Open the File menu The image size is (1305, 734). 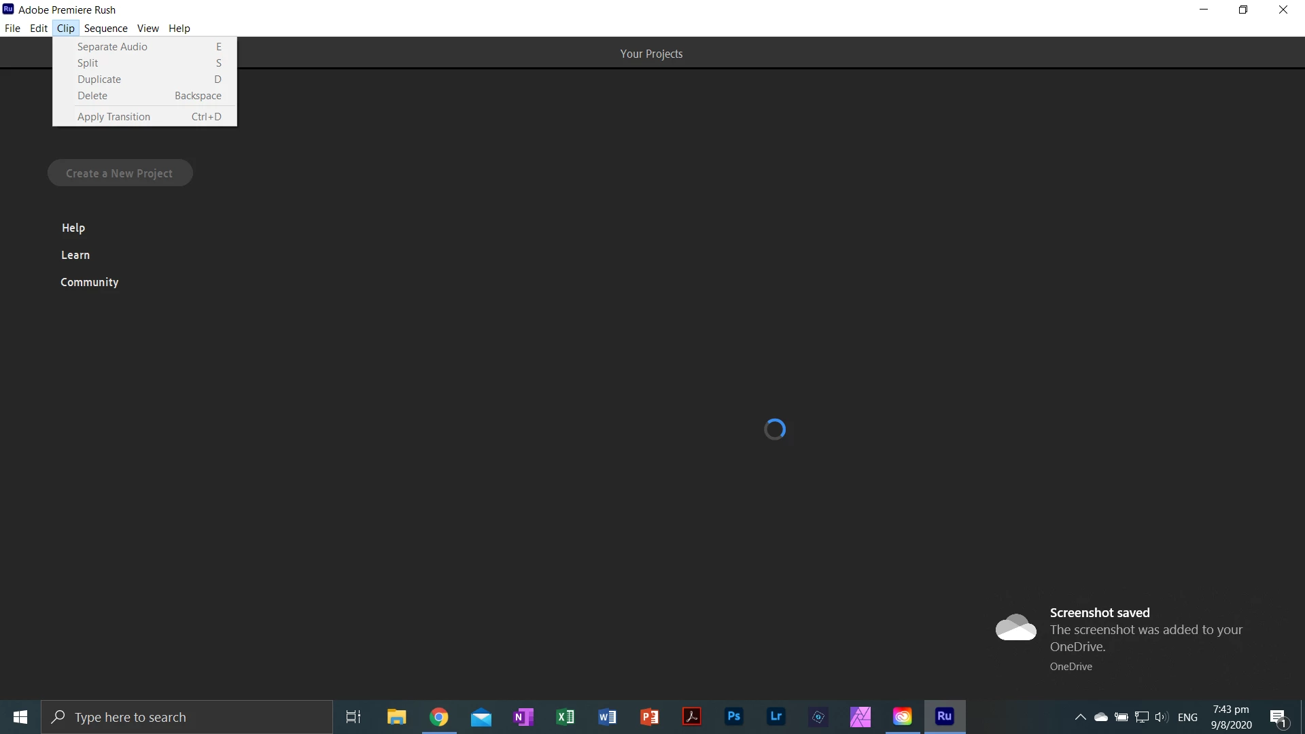pyautogui.click(x=12, y=28)
